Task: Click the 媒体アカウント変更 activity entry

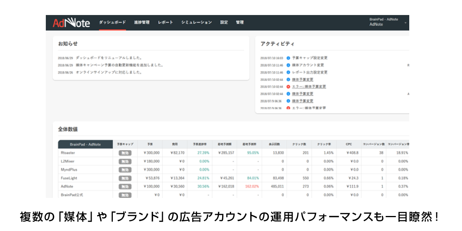Action: 308,65
